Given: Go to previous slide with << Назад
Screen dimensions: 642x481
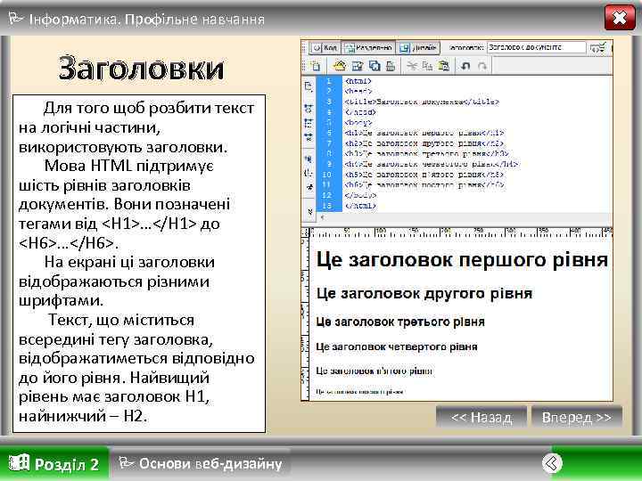Looking at the screenshot, I should click(x=481, y=417).
